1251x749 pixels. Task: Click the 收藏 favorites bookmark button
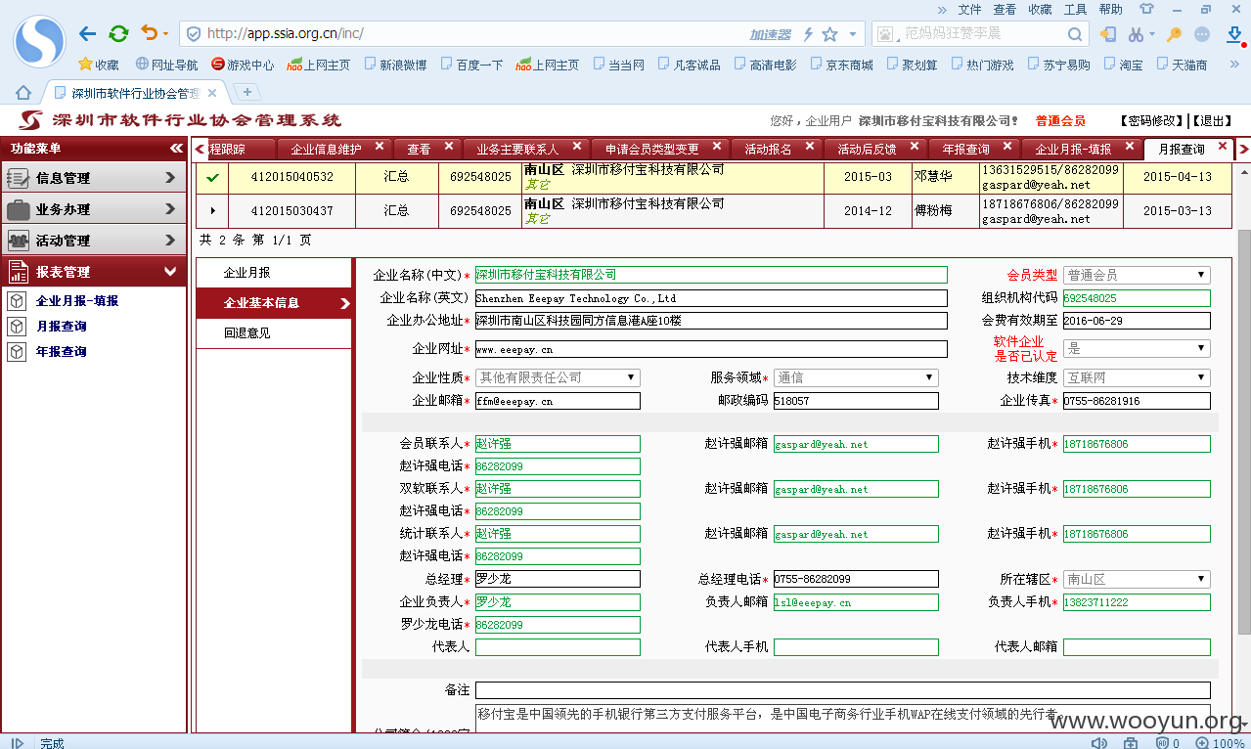(98, 65)
